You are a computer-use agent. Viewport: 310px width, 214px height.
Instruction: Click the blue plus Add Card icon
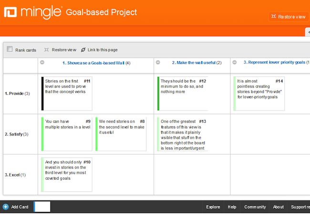coord(6,207)
